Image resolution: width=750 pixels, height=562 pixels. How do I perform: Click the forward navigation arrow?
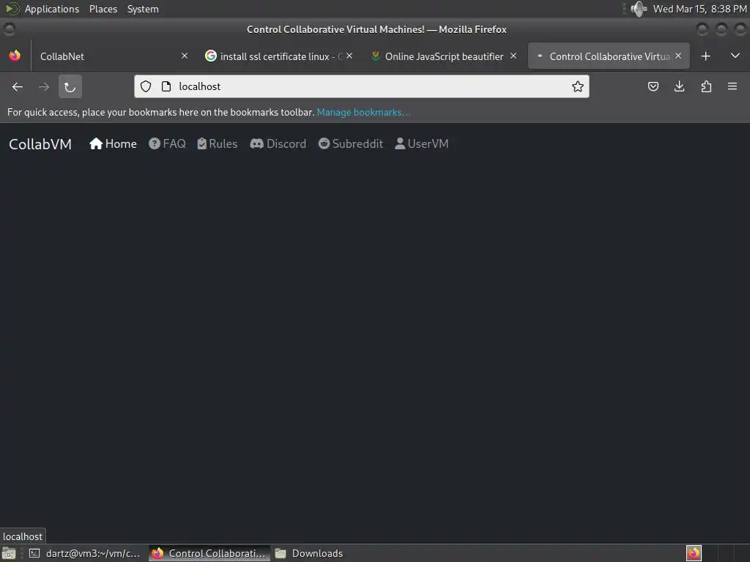[44, 86]
